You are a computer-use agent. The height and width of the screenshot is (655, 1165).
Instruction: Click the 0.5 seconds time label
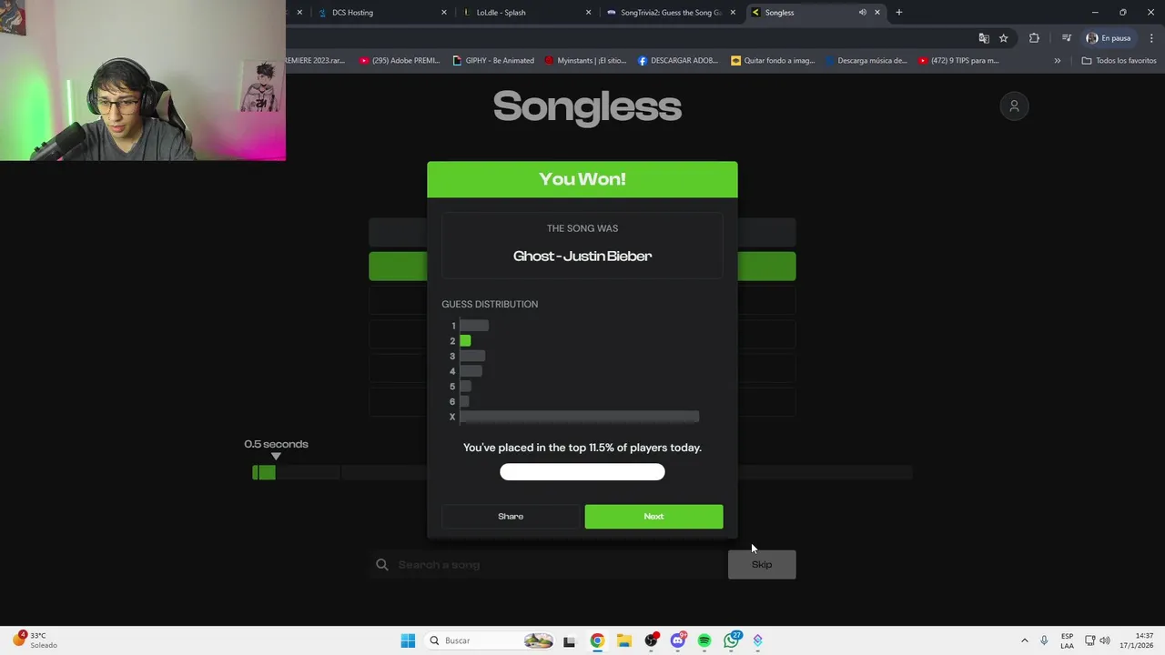click(x=276, y=444)
